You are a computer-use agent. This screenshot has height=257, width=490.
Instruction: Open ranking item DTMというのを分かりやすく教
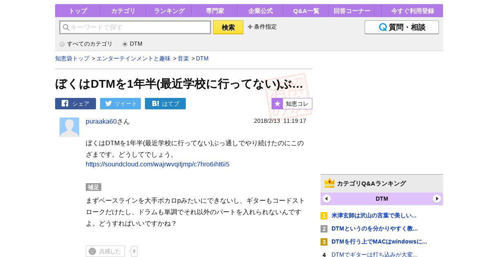click(374, 228)
